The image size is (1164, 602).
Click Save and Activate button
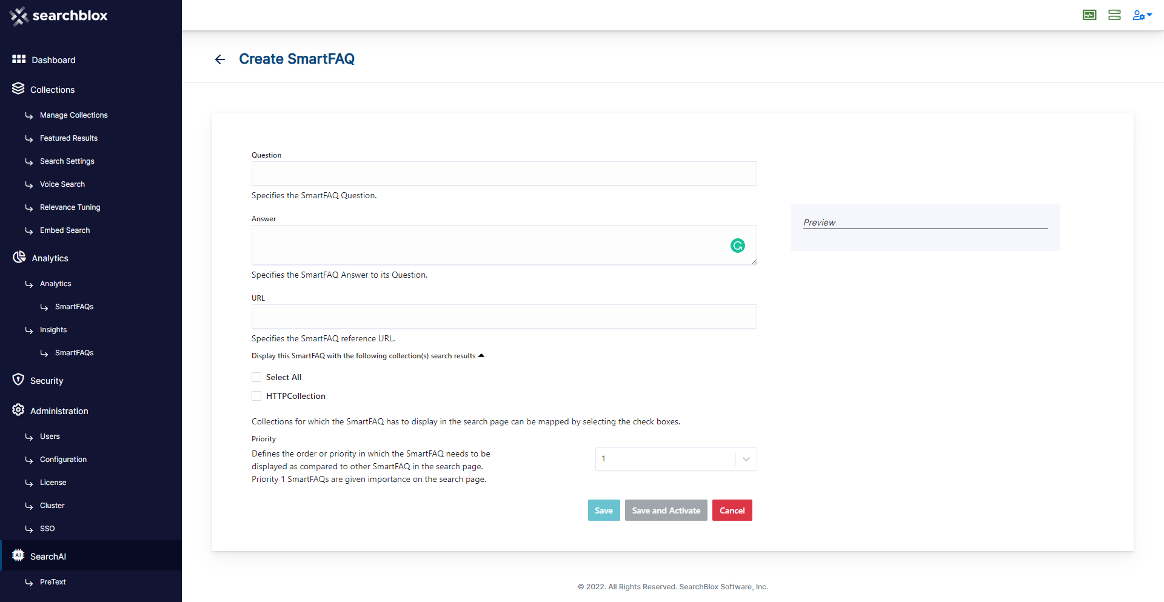coord(666,510)
